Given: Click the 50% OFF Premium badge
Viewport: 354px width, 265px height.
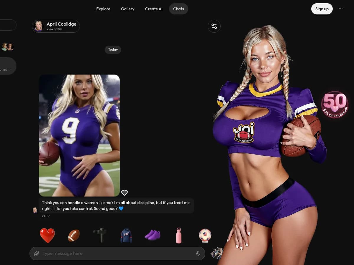Looking at the screenshot, I should [335, 105].
